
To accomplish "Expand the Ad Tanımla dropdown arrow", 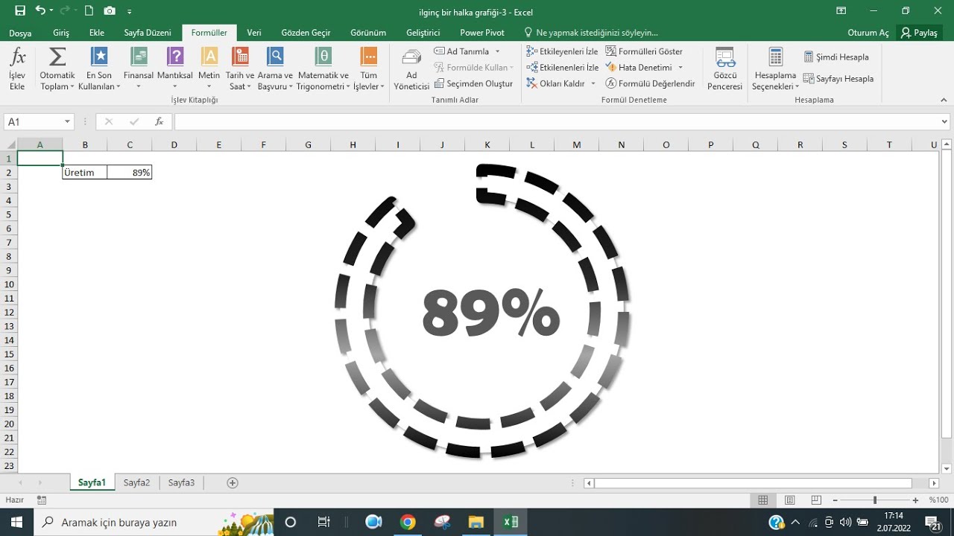I will [498, 51].
